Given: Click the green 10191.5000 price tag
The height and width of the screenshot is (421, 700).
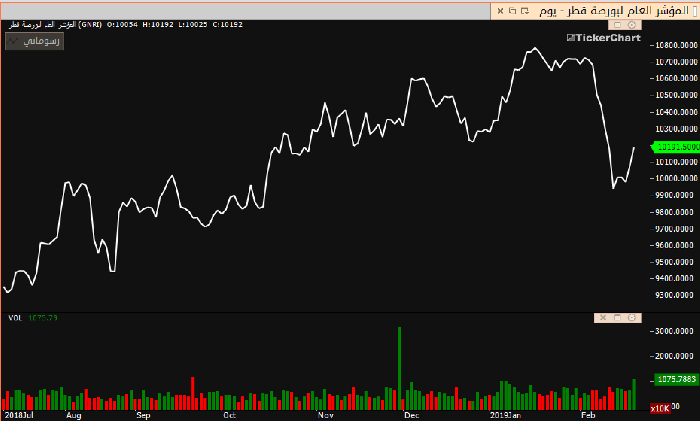Looking at the screenshot, I should click(676, 147).
